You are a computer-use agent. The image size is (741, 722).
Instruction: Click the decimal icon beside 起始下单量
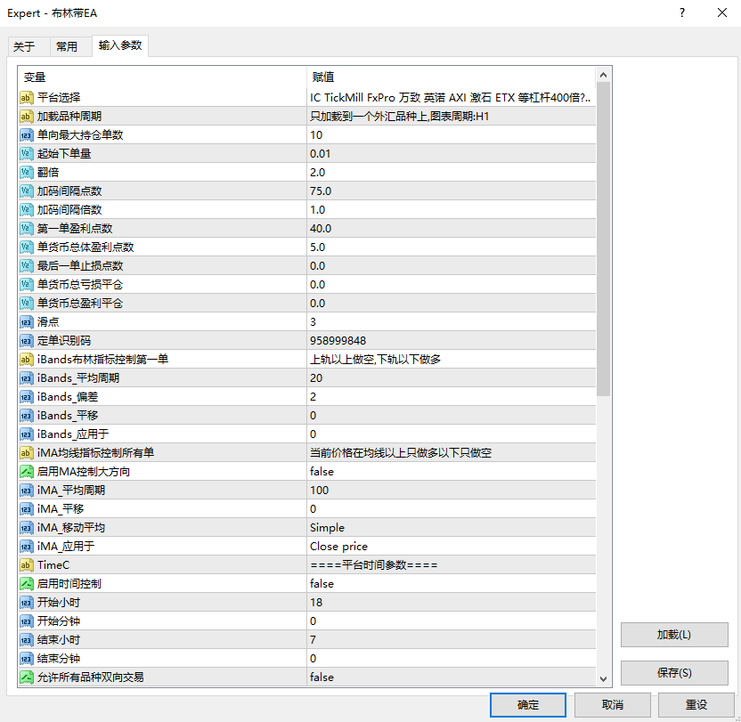coord(27,153)
